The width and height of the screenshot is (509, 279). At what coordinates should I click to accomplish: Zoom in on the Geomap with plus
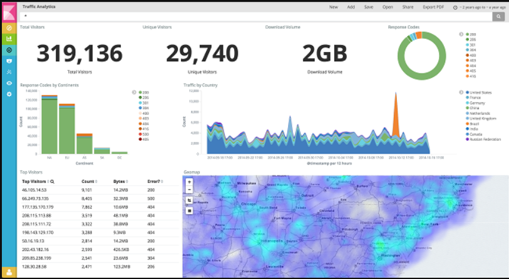pos(189,182)
